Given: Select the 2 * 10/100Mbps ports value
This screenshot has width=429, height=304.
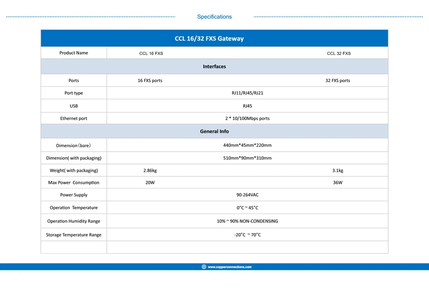Looking at the screenshot, I should click(x=247, y=119).
